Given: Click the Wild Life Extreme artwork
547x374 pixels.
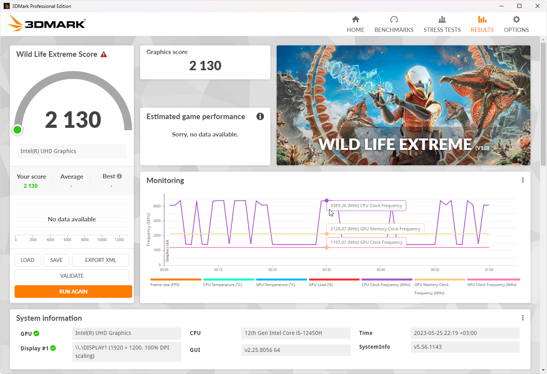Looking at the screenshot, I should point(403,105).
